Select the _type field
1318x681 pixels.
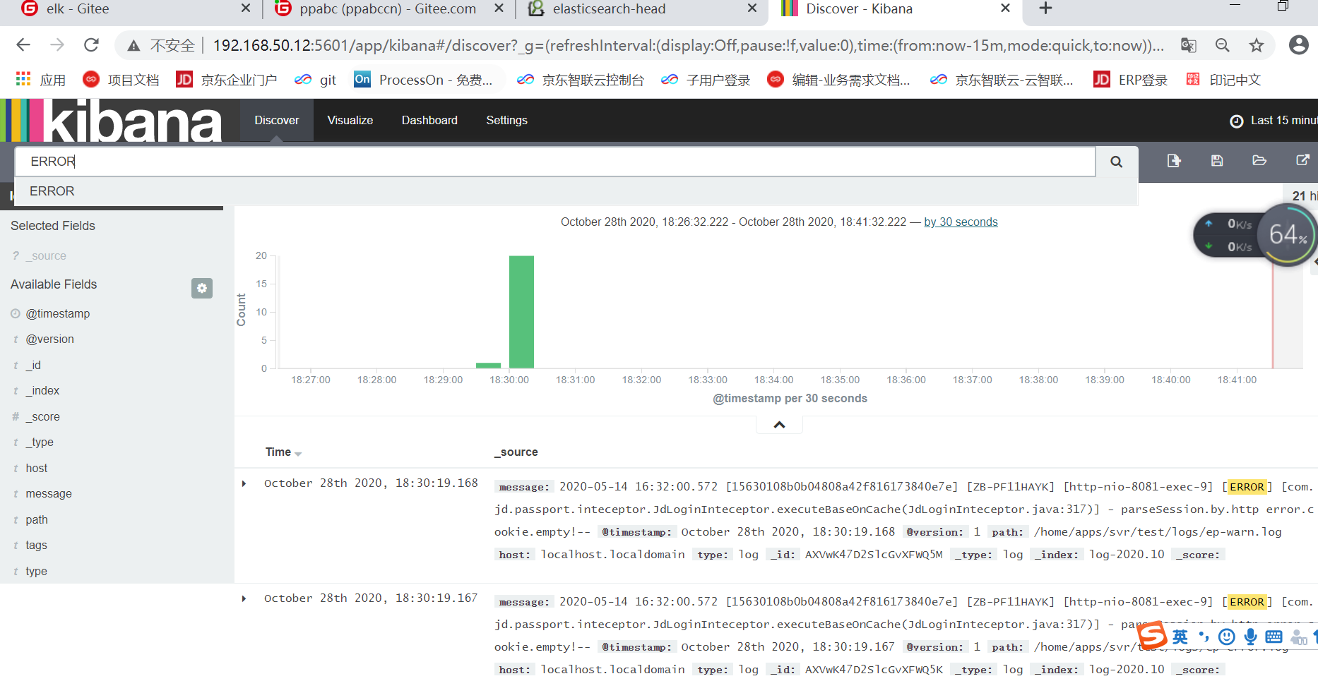point(40,442)
